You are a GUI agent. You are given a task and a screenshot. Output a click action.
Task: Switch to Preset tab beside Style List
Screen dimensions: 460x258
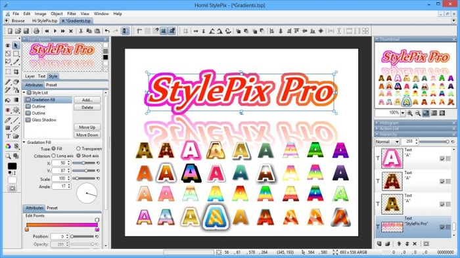52,85
